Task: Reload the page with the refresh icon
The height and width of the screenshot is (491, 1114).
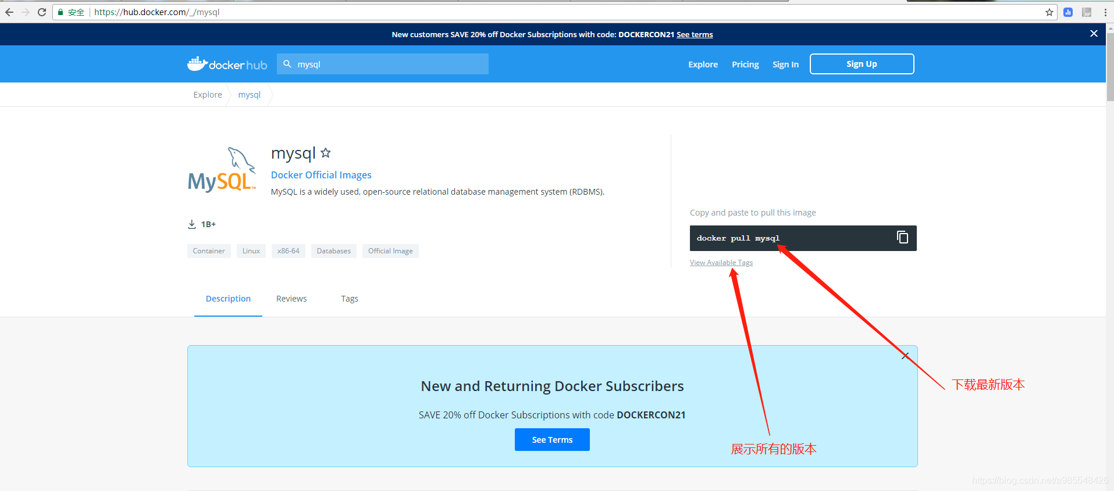Action: pos(42,12)
